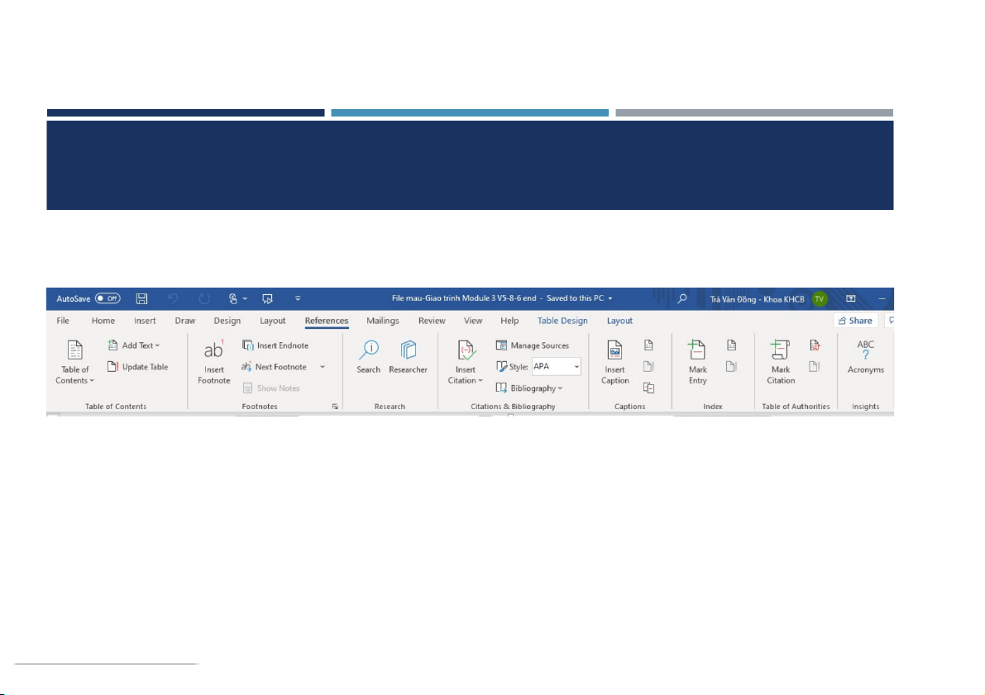The image size is (985, 695).
Task: Expand the Saved to this PC dropdown
Action: [x=610, y=299]
